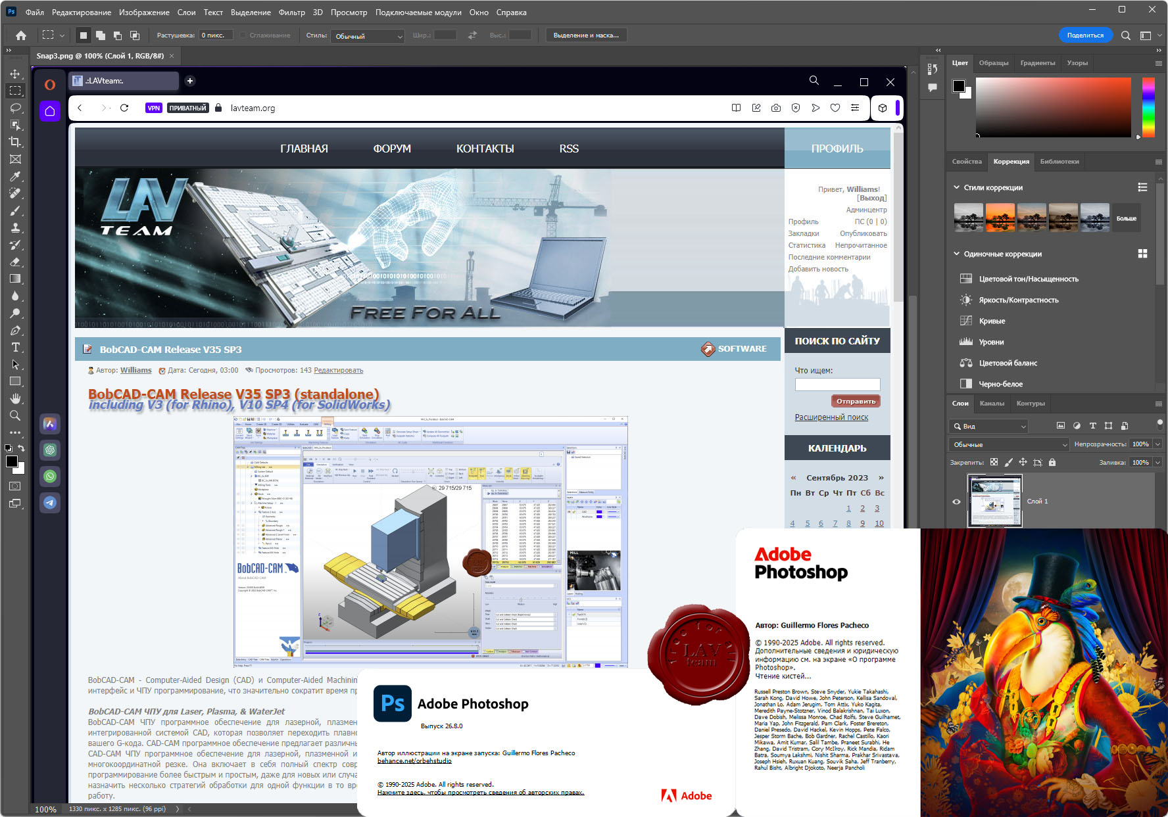The image size is (1168, 817).
Task: Switch to the Образцы tab
Action: click(993, 63)
